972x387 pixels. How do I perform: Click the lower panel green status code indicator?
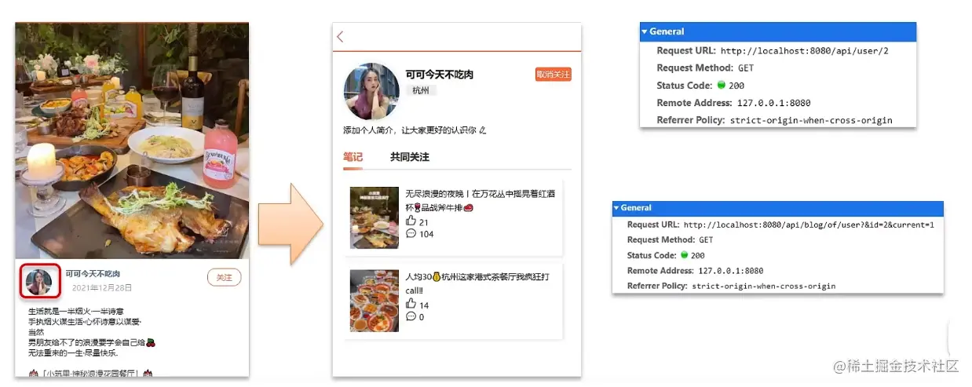click(684, 255)
